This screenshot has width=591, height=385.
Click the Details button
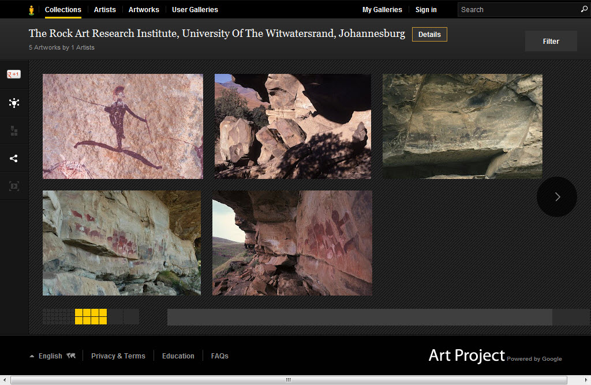point(429,34)
